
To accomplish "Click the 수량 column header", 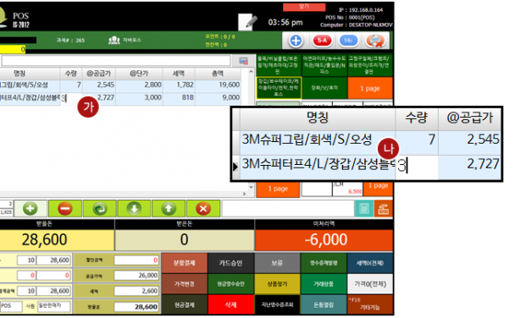I will (71, 74).
